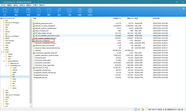
Task: Open the File (文件) menu
Action: pos(3,5)
